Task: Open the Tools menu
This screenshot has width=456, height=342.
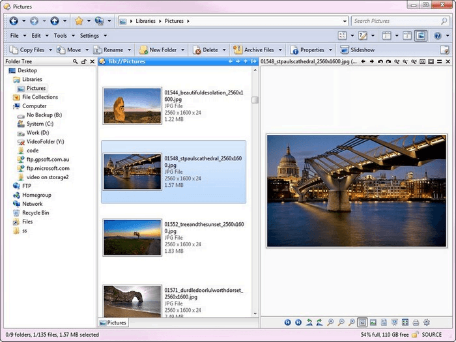Action: click(x=61, y=35)
